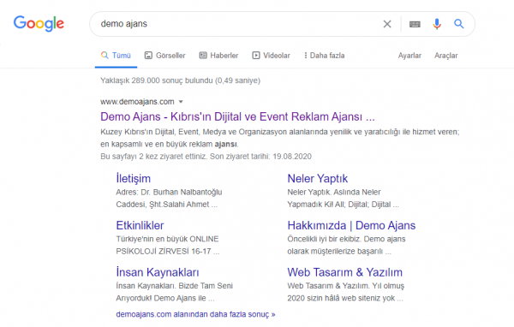Click 'demoajans.com alanından daha fazla sonuç'
This screenshot has width=514, height=327.
195,314
